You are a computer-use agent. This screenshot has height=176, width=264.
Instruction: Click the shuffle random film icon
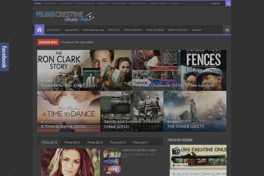227,30
